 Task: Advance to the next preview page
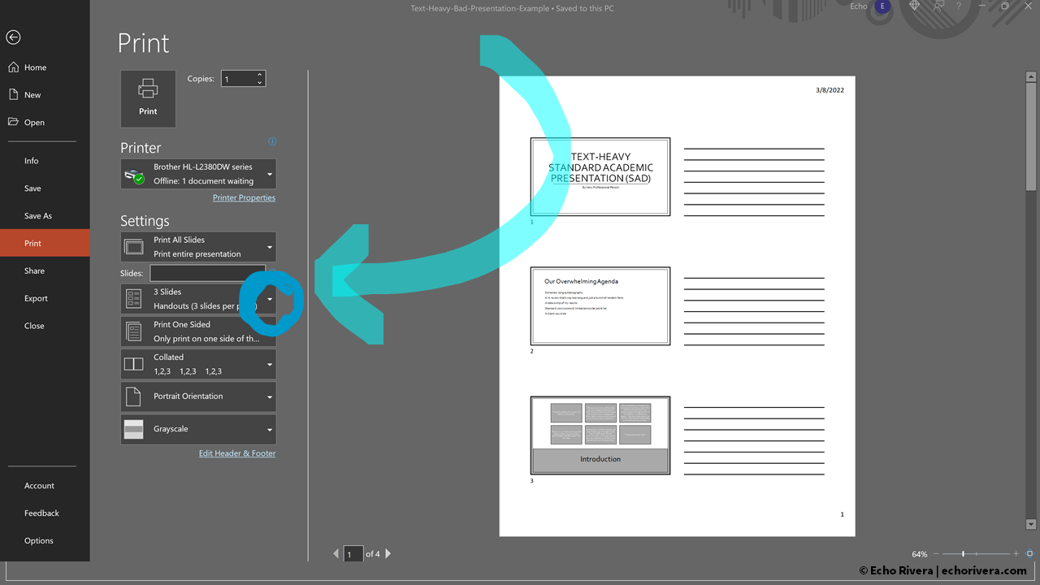[x=388, y=553]
